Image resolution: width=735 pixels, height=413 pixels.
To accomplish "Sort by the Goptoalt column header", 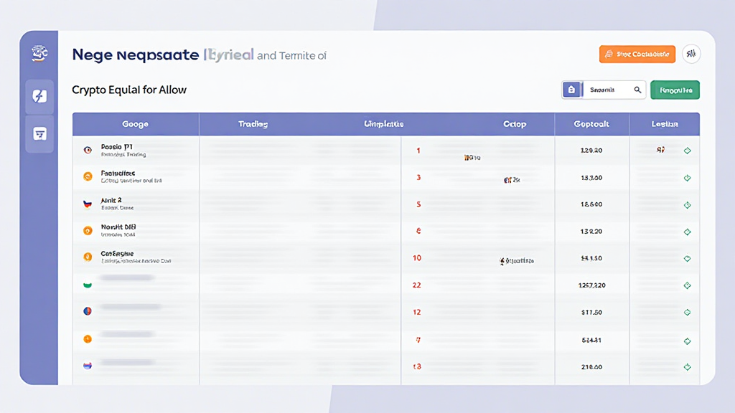I will point(591,124).
